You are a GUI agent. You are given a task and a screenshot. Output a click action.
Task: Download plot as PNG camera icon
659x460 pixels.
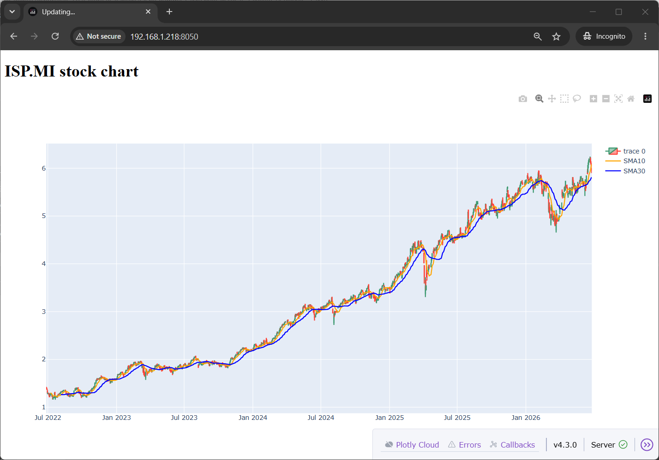522,99
